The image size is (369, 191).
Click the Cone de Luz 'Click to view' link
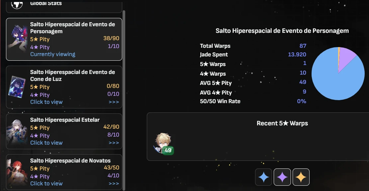click(46, 102)
